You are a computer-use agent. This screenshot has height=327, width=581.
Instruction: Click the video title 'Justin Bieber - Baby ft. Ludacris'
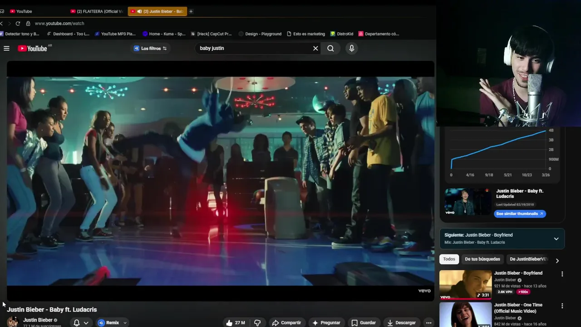coord(52,309)
